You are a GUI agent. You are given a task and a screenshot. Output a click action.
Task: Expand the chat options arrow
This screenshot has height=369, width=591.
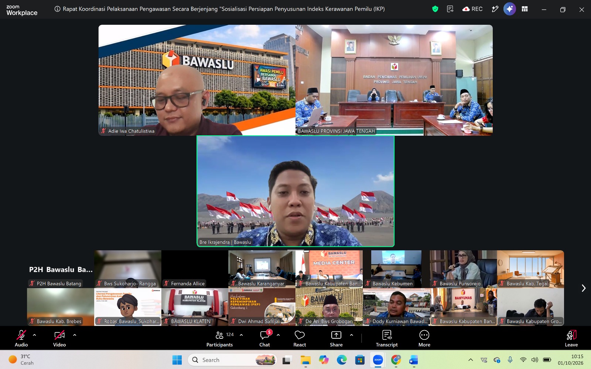(x=278, y=335)
